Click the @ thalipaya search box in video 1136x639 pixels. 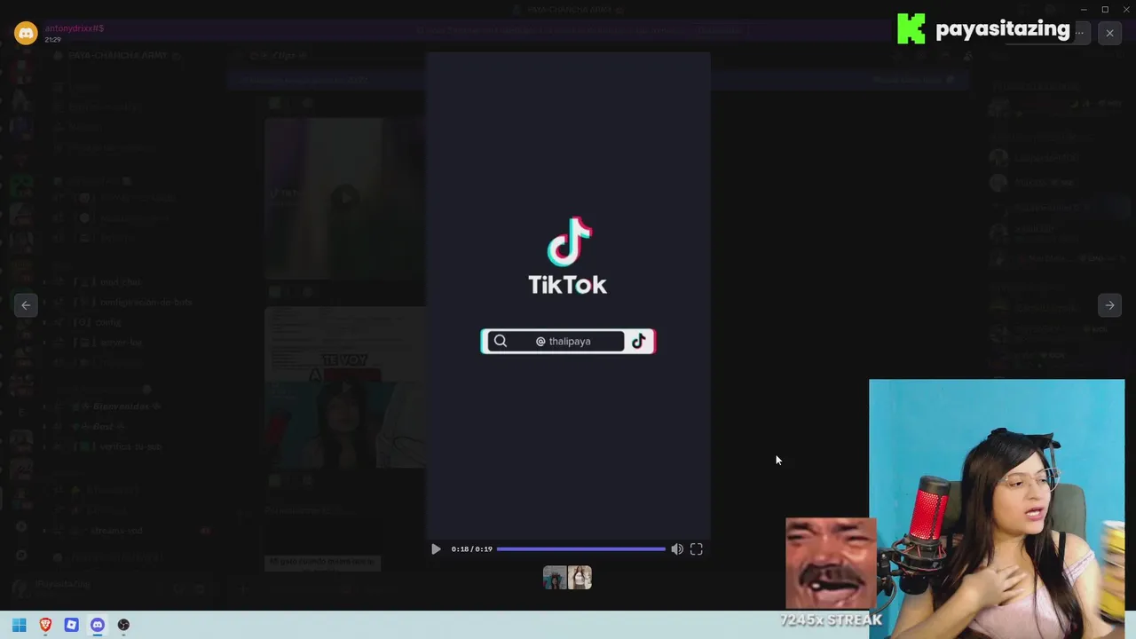click(568, 342)
